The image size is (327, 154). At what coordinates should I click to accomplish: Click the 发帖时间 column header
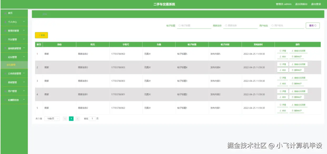[x=258, y=45]
